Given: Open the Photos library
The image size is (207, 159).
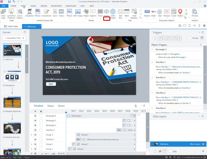Looking at the screenshot, I should (38, 13).
